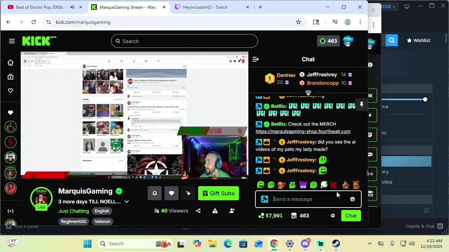Click the DenHav top gifter entry

coord(280,79)
